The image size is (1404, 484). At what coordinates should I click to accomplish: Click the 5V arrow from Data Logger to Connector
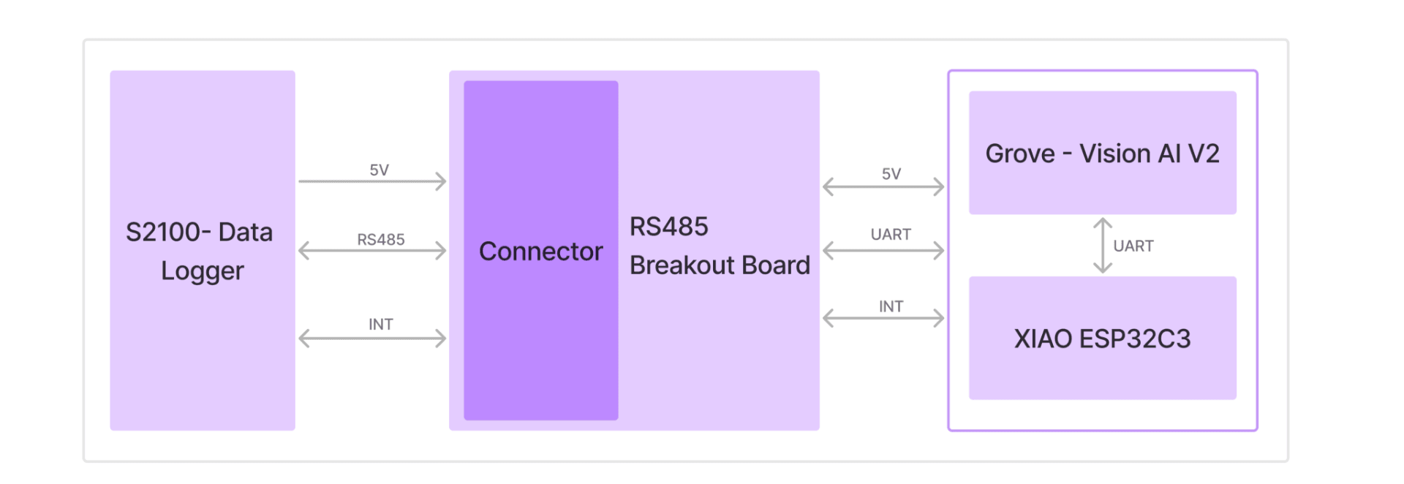[x=371, y=181]
